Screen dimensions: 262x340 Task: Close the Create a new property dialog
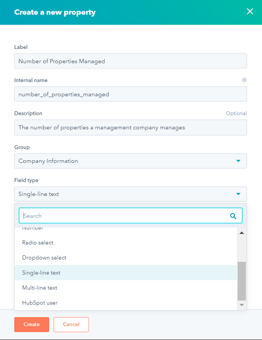point(250,11)
